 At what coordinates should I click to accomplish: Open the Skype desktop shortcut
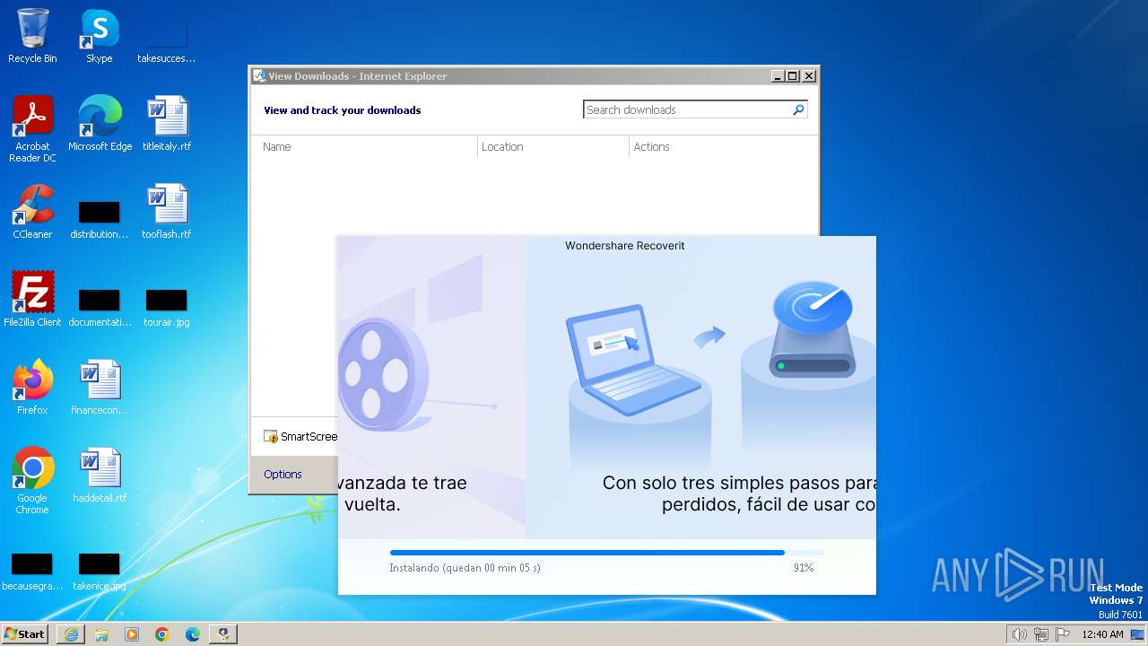tap(100, 36)
